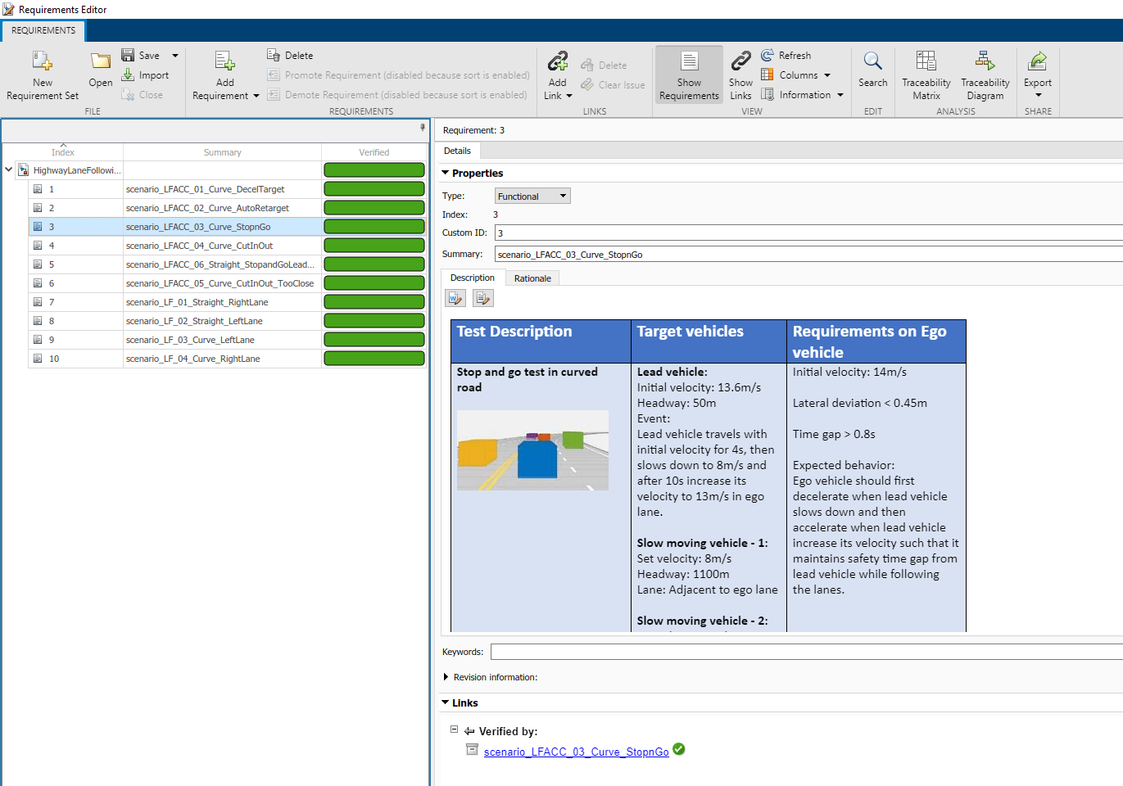Click the Open folder icon
Image resolution: width=1123 pixels, height=786 pixels.
click(101, 61)
